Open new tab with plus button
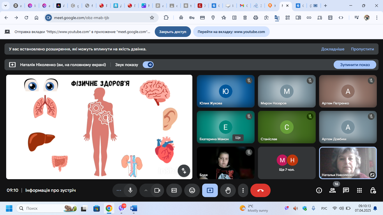The height and width of the screenshot is (215, 383). pyautogui.click(x=326, y=6)
